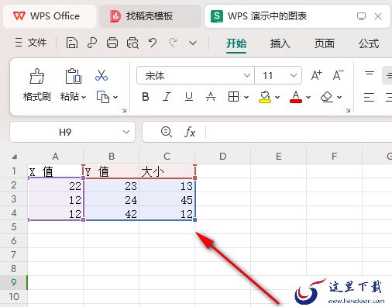Switch to the 插入 ribbon tab

[x=280, y=43]
